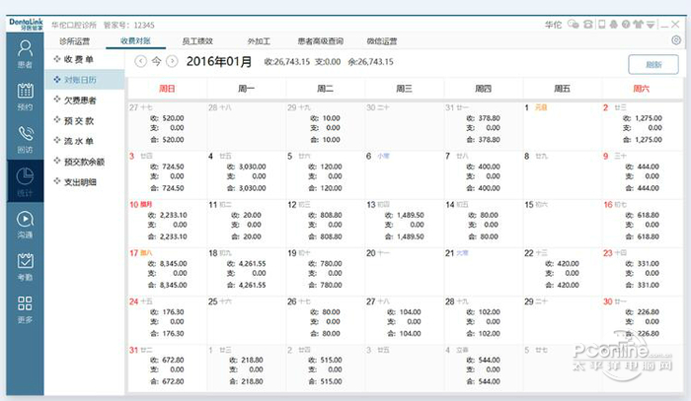Open calendar cell for January 22
The image size is (691, 401).
(562, 271)
